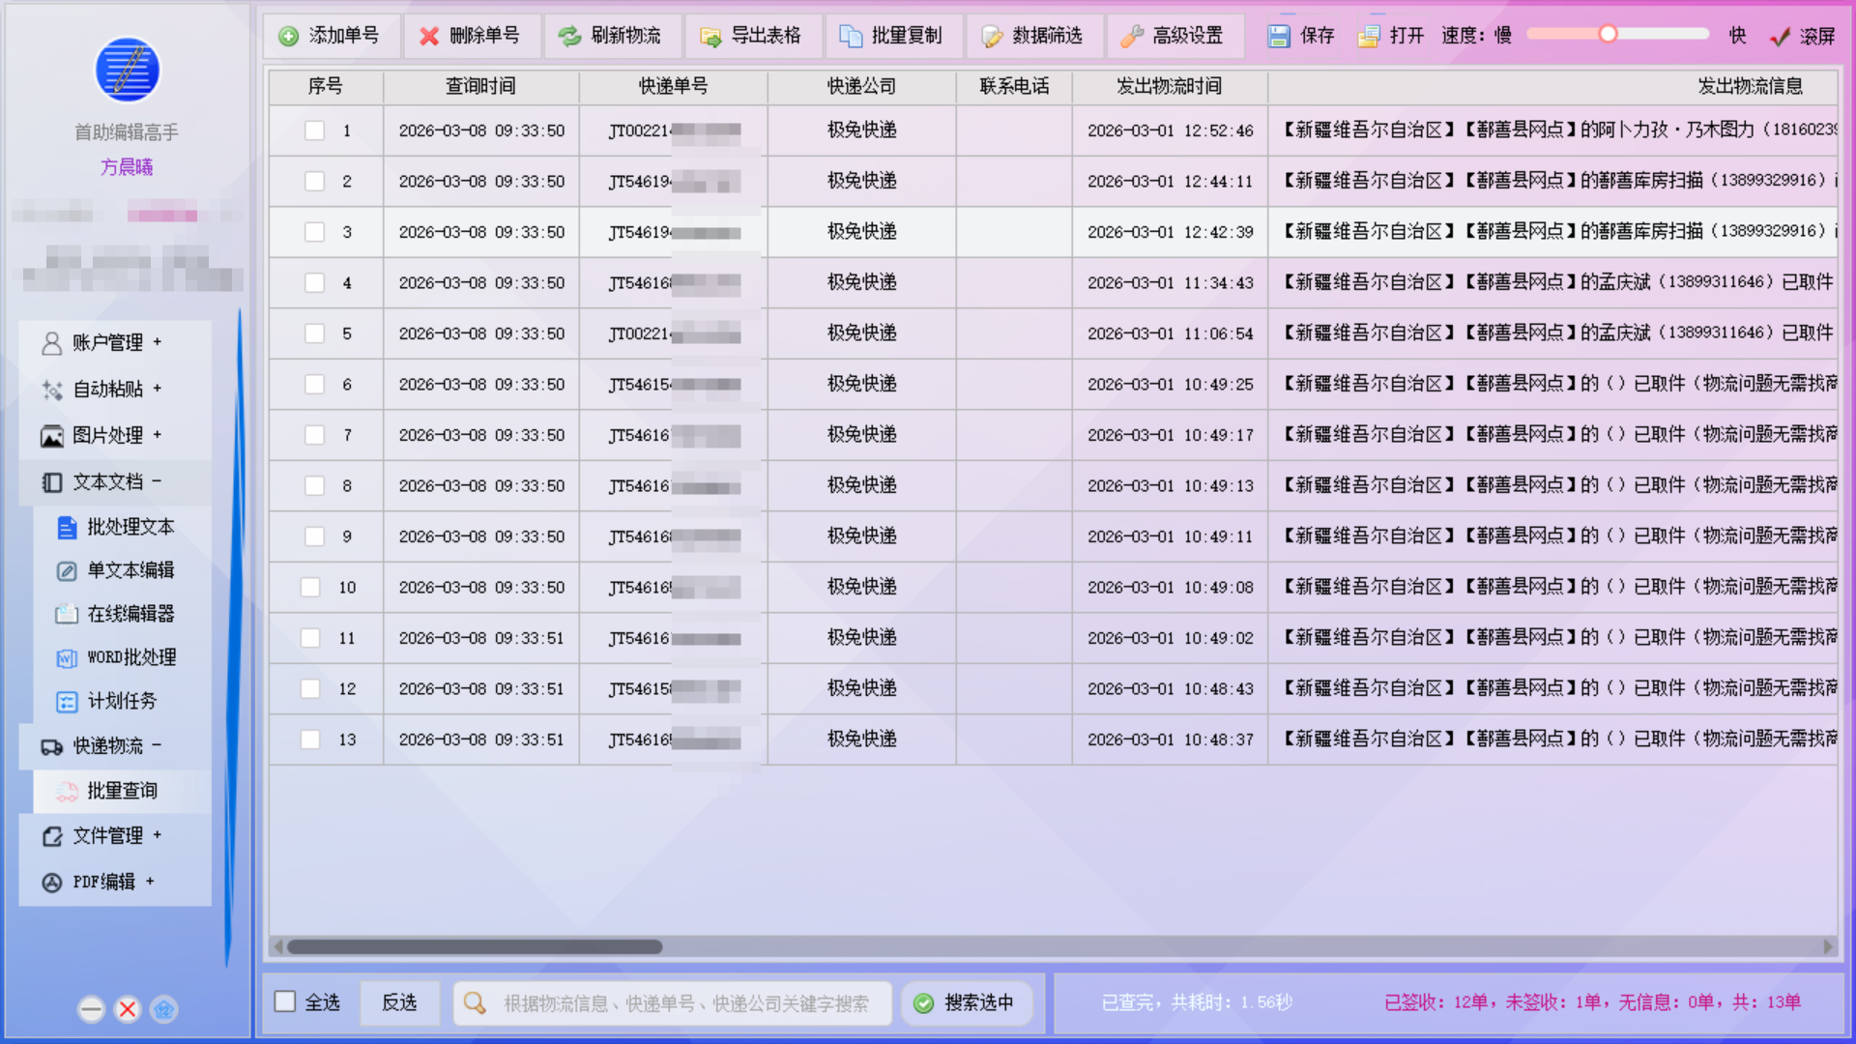Collapse the 快递物流 sidebar section

pyautogui.click(x=114, y=746)
